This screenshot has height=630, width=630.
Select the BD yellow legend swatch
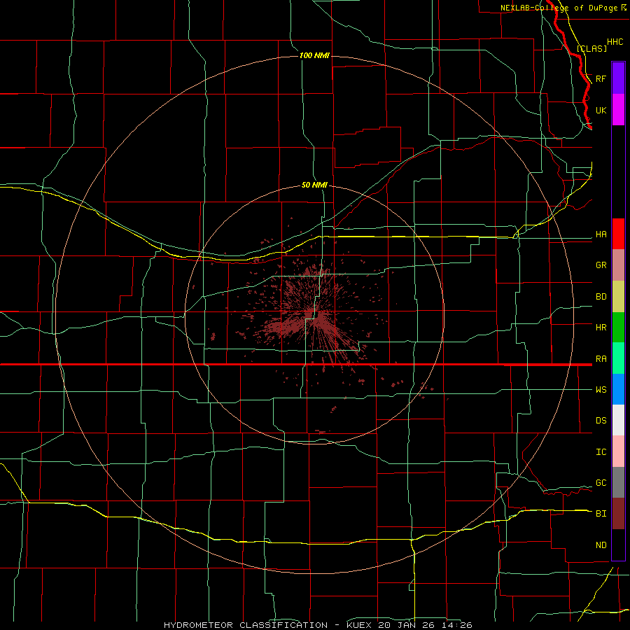618,297
